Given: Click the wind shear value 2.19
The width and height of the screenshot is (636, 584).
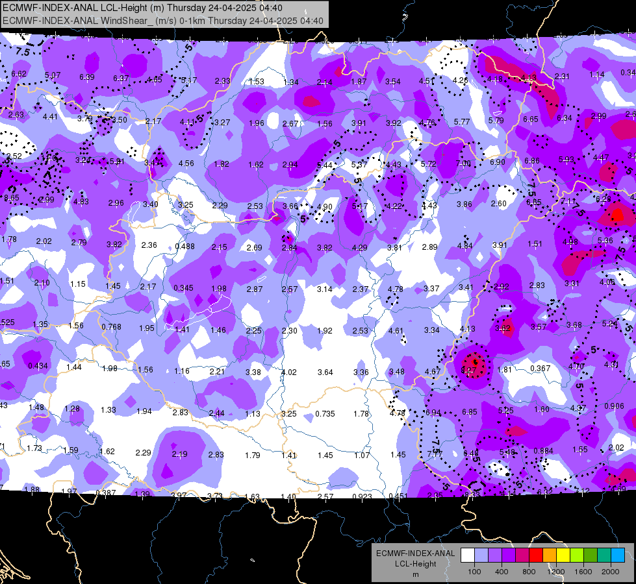Looking at the screenshot, I should 180,454.
